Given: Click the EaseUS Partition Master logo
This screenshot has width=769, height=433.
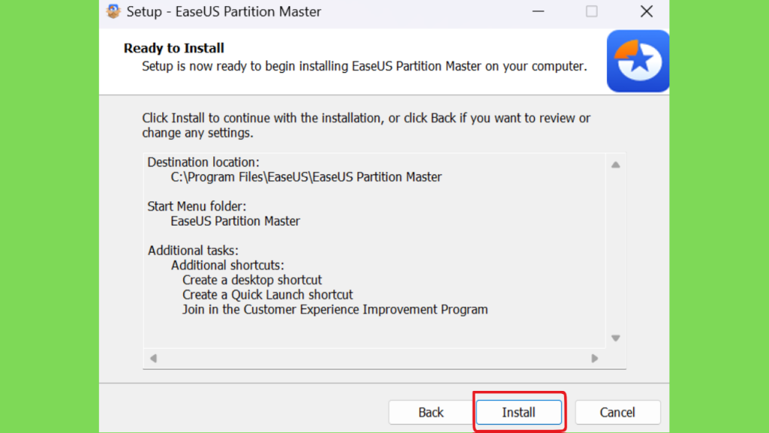Looking at the screenshot, I should pyautogui.click(x=638, y=61).
